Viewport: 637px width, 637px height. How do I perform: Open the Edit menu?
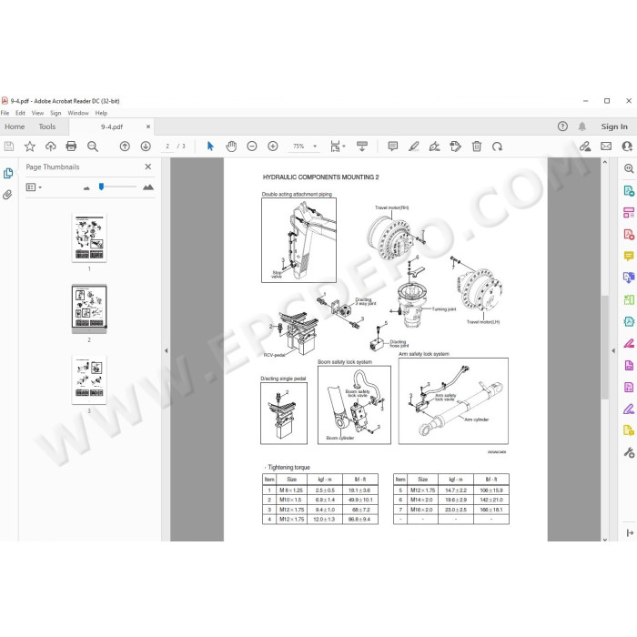20,113
